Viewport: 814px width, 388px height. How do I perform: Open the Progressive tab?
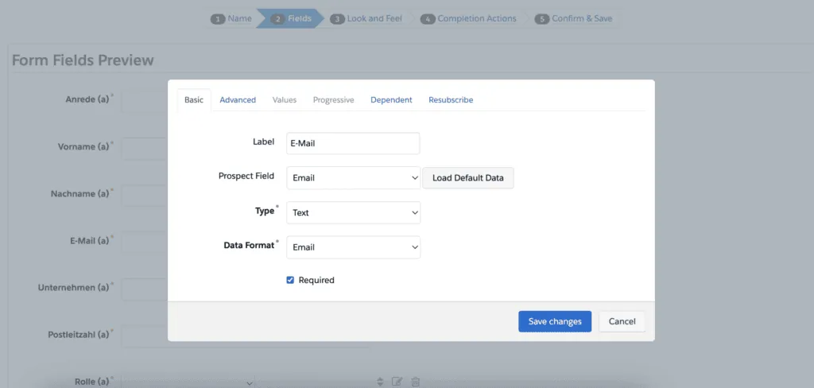point(333,99)
